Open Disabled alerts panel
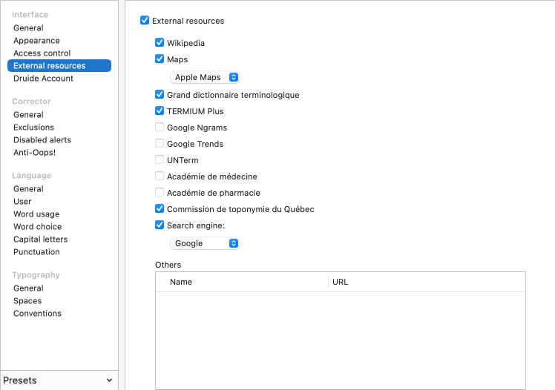The width and height of the screenshot is (555, 390). pyautogui.click(x=42, y=140)
